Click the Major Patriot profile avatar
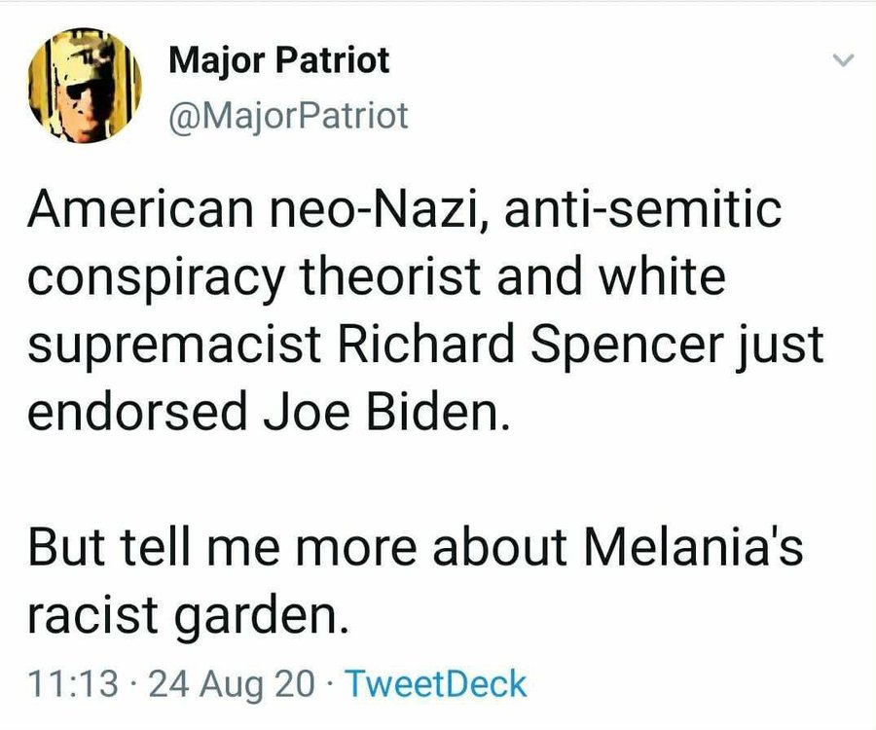Image resolution: width=876 pixels, height=730 pixels. point(84,86)
